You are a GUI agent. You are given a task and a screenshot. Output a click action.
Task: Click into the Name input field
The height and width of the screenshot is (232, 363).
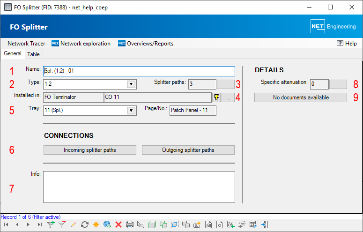click(x=139, y=71)
